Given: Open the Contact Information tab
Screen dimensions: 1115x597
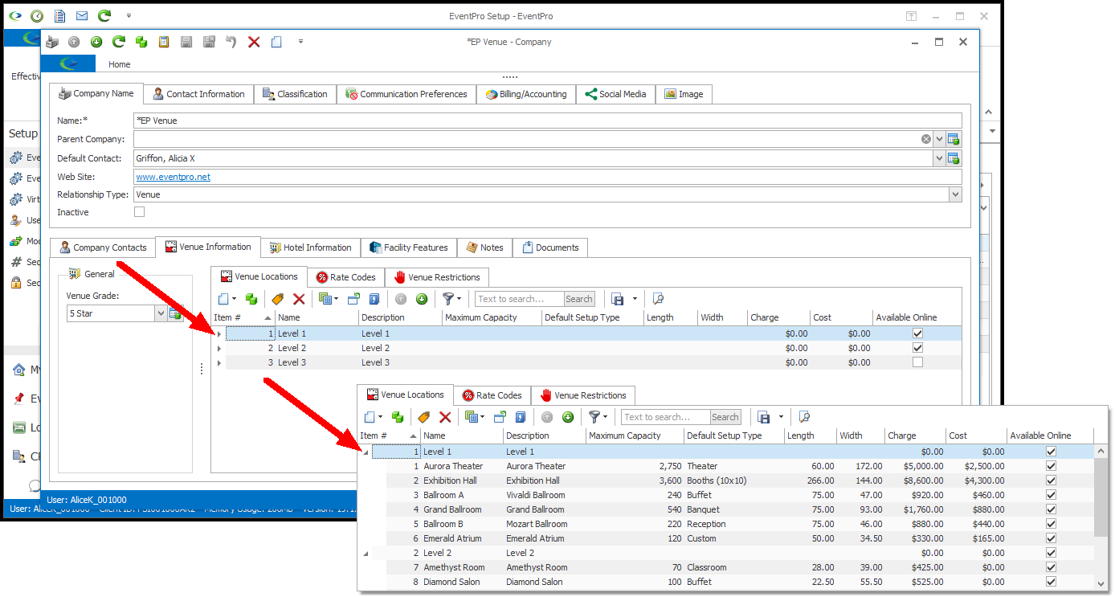Looking at the screenshot, I should (198, 94).
